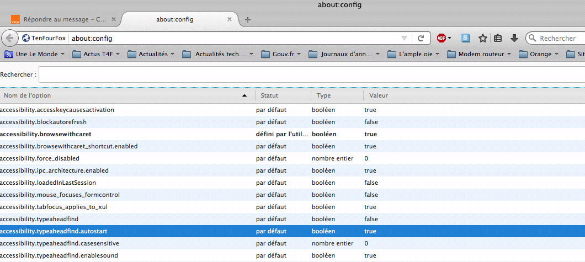Click the TenFourFox site identity icon
Viewport: 585px width, 262px height.
click(44, 38)
